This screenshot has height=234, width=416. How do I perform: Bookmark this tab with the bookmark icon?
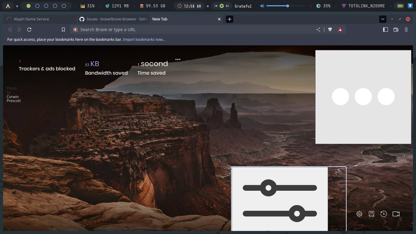coord(63,30)
